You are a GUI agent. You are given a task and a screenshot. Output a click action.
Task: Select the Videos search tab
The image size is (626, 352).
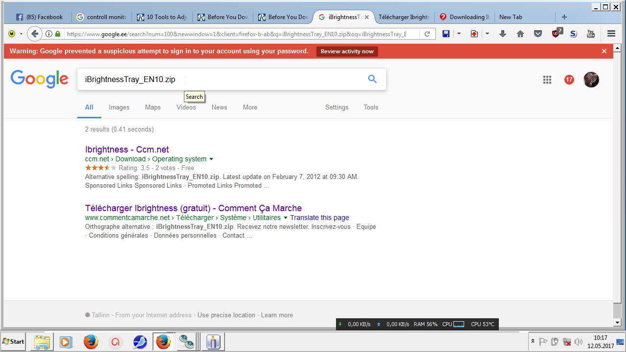coord(186,107)
